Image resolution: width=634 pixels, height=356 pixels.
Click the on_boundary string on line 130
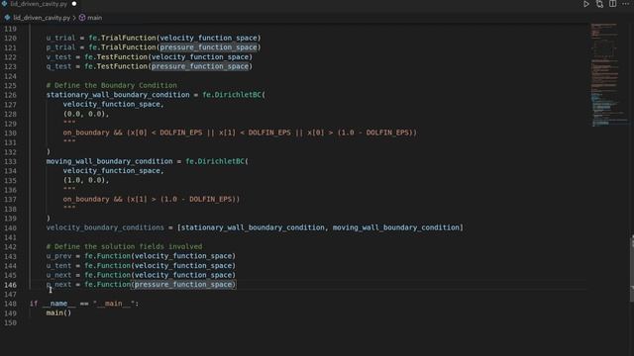pyautogui.click(x=240, y=133)
